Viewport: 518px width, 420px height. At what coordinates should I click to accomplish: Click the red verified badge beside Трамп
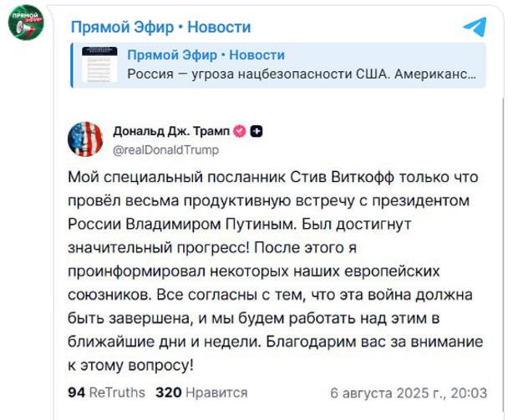pos(238,131)
